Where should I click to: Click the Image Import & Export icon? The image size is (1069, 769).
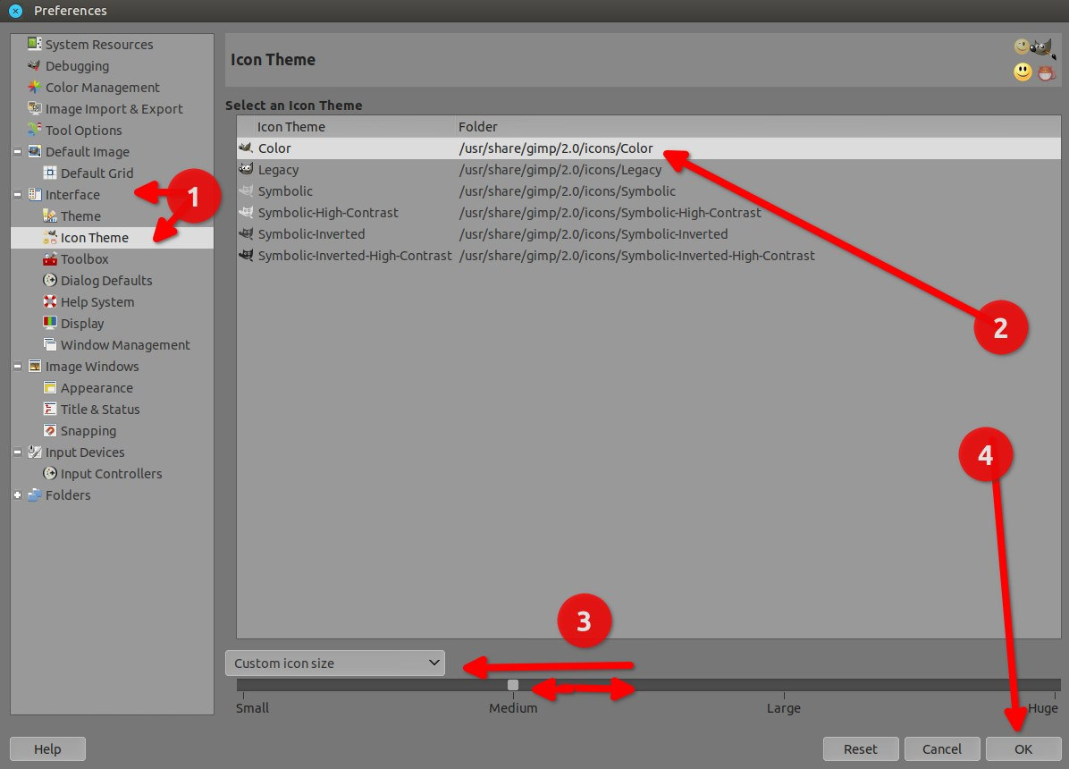(x=34, y=108)
